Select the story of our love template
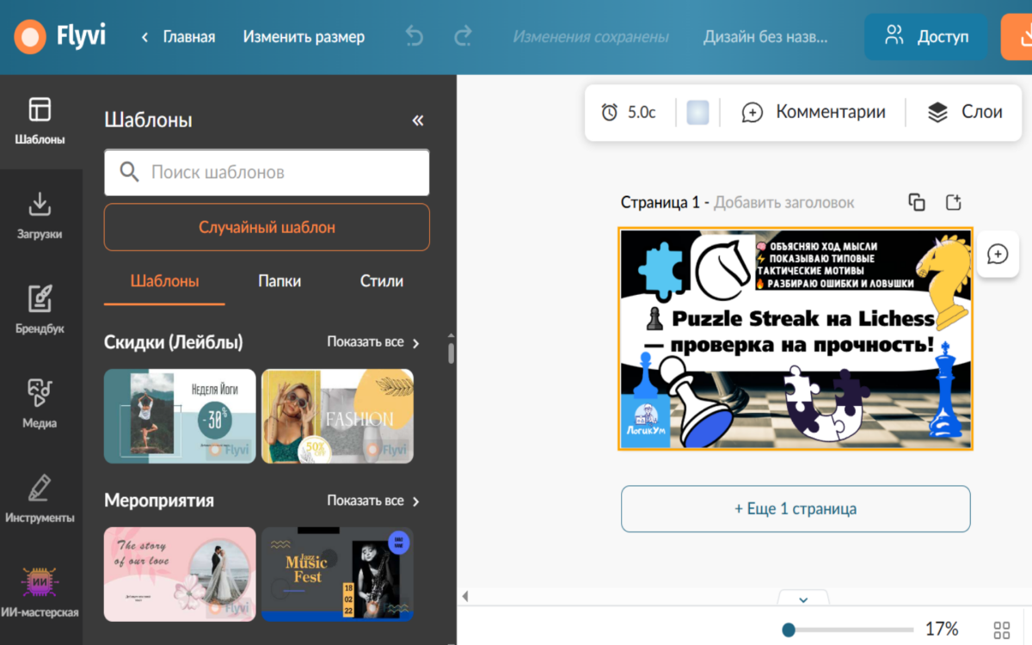 pyautogui.click(x=180, y=574)
